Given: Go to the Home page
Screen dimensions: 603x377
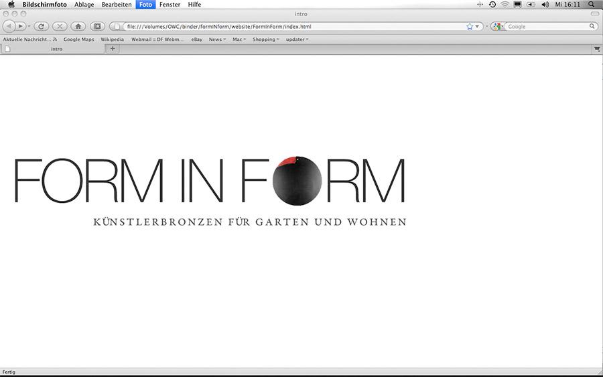Looking at the screenshot, I should click(78, 26).
